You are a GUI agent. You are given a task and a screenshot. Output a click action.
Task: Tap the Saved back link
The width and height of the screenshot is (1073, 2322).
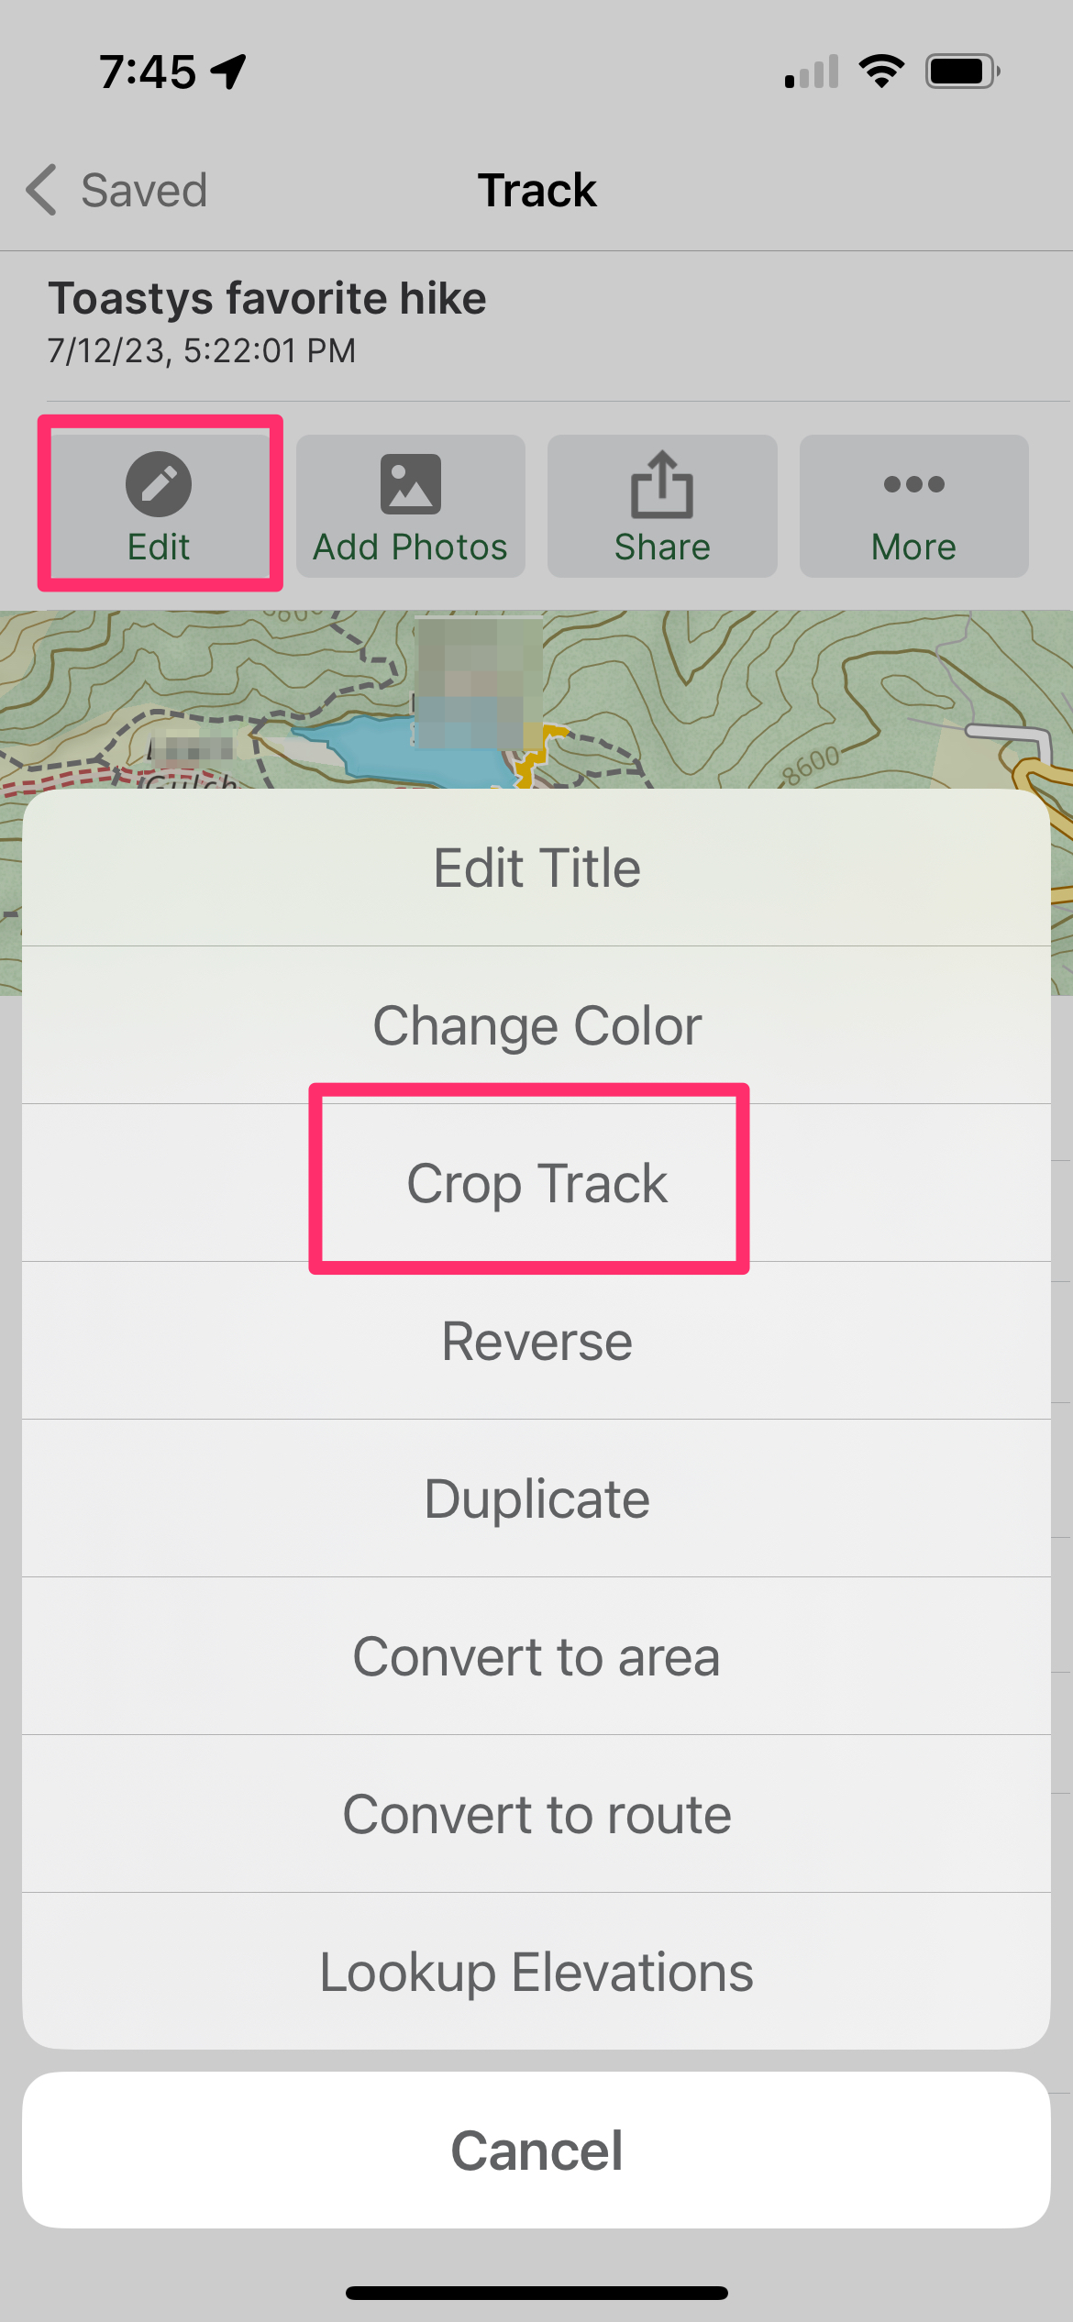(x=144, y=190)
